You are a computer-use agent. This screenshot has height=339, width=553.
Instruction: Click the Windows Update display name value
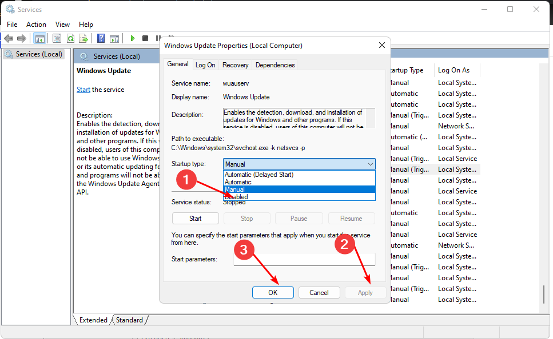point(246,97)
